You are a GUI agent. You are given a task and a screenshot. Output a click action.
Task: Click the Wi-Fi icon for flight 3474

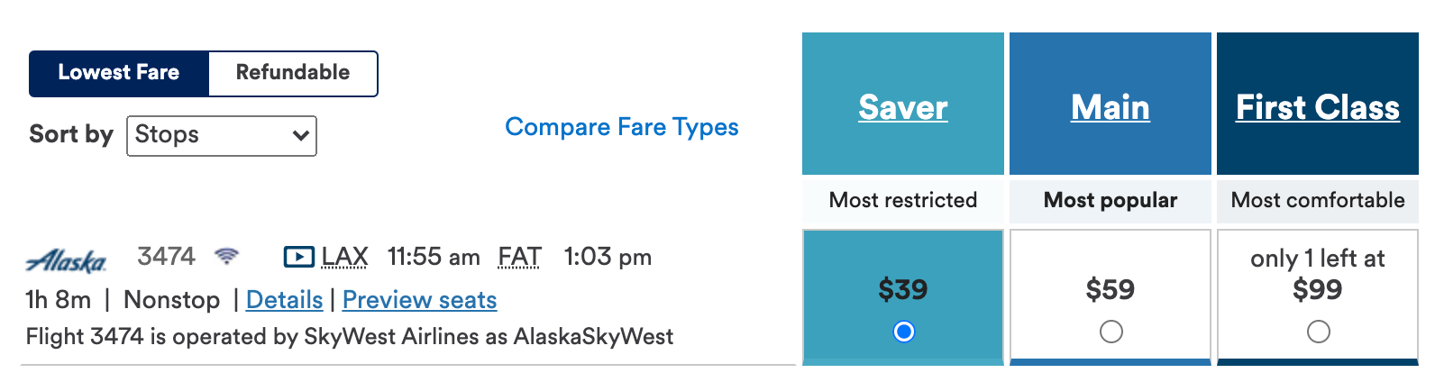[x=227, y=257]
